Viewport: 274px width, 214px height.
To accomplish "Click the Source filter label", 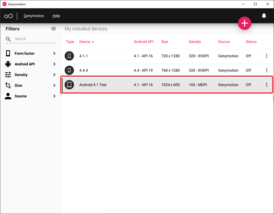I will pos(21,96).
